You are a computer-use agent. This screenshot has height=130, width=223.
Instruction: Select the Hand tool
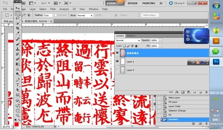pos(18,110)
